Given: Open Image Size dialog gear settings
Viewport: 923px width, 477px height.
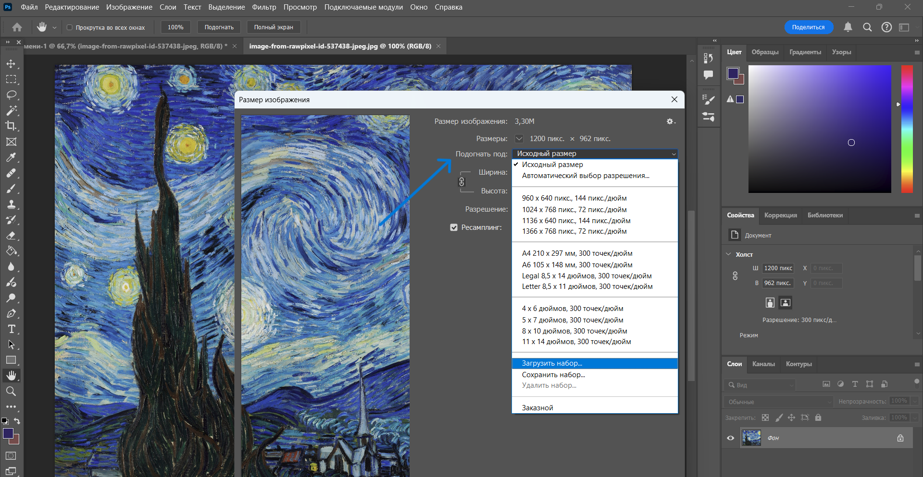Looking at the screenshot, I should (671, 121).
